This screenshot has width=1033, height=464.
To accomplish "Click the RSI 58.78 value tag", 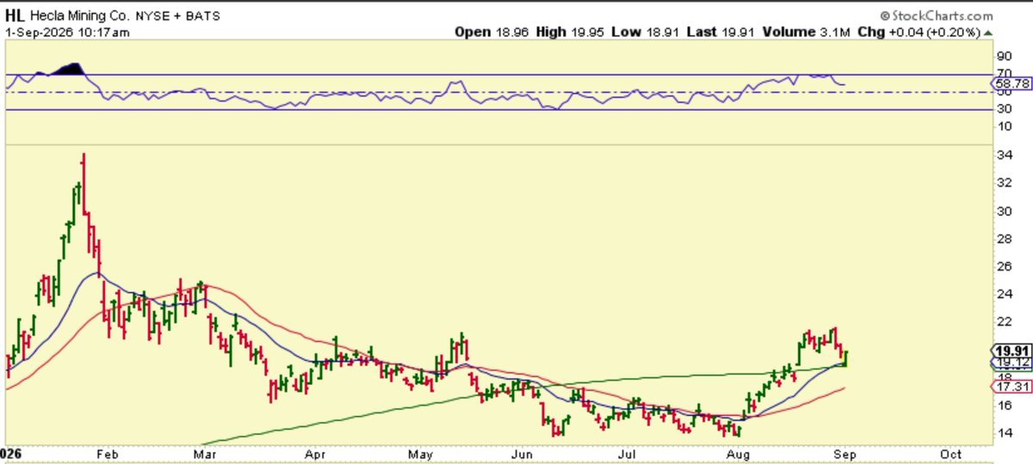I will click(1011, 84).
